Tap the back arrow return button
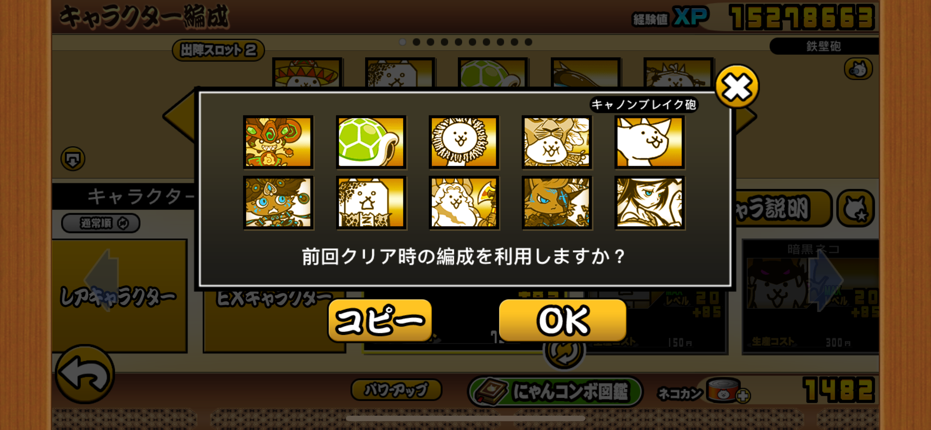 point(85,374)
